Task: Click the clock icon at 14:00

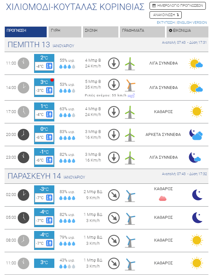Action: 23,87
